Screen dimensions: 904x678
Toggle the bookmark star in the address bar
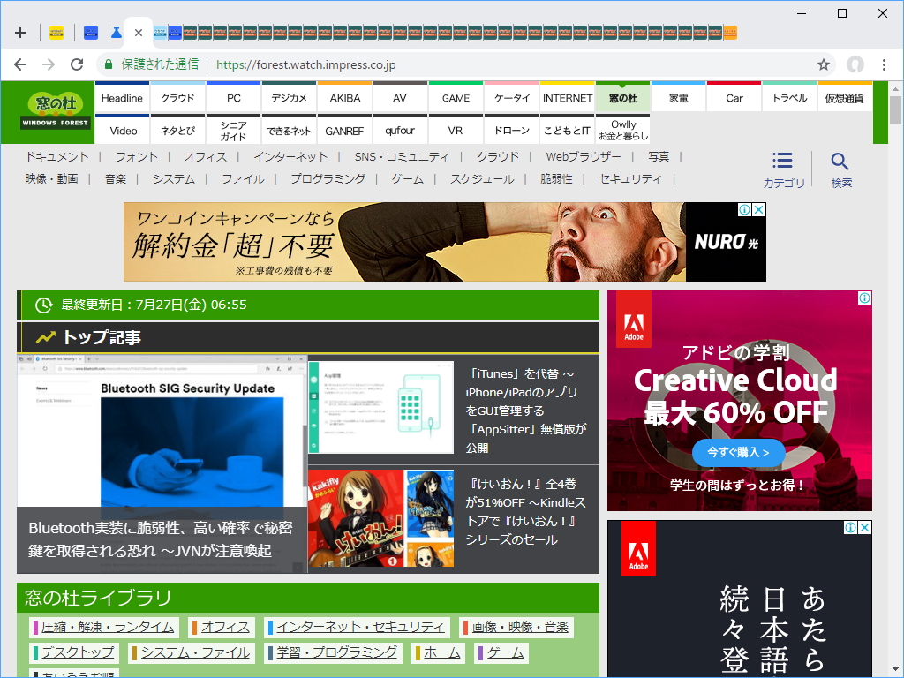tap(824, 64)
